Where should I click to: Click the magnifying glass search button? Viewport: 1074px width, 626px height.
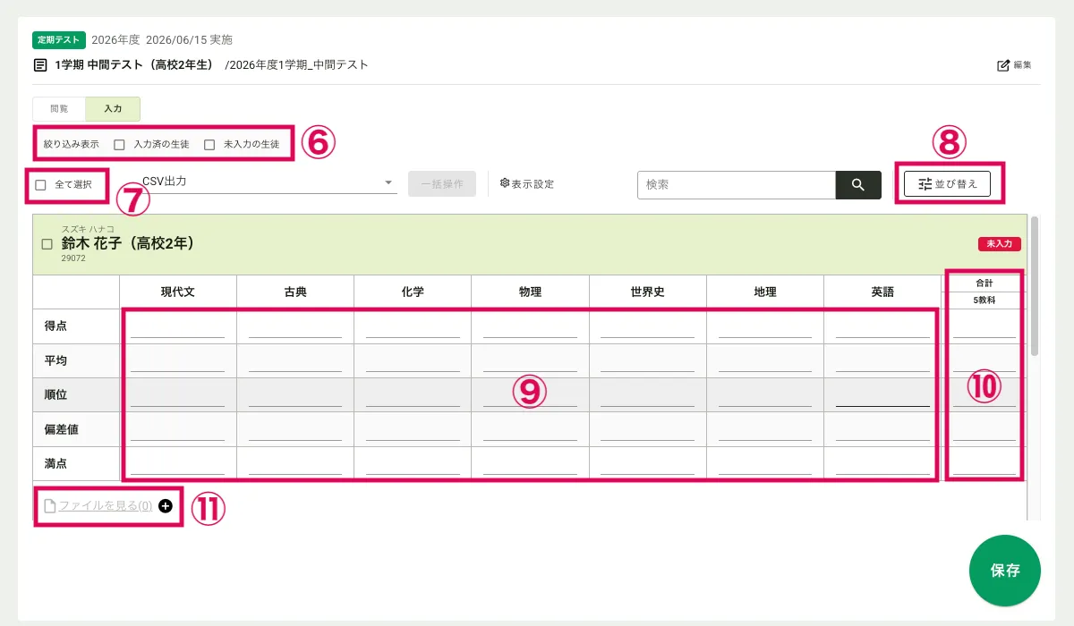[x=857, y=185]
